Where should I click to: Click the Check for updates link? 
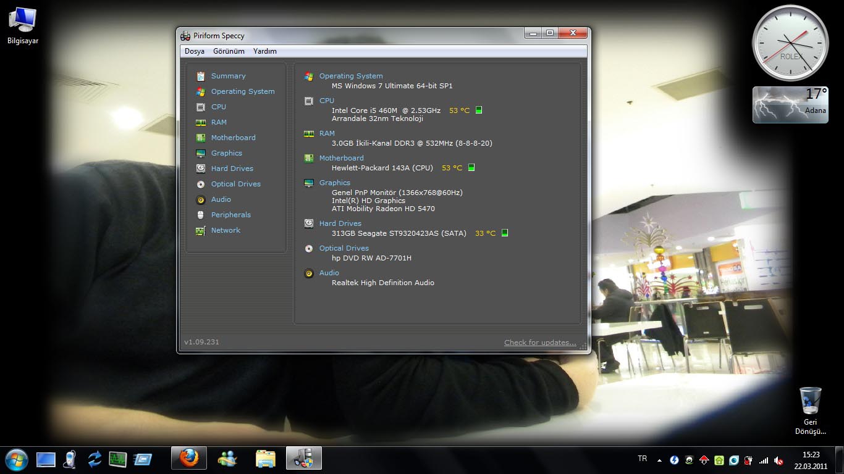[x=540, y=343]
